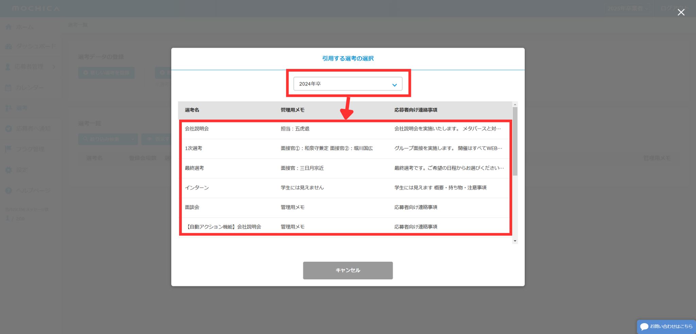Select the 会社説明会 selection row
Image resolution: width=696 pixels, height=334 pixels.
tap(345, 129)
